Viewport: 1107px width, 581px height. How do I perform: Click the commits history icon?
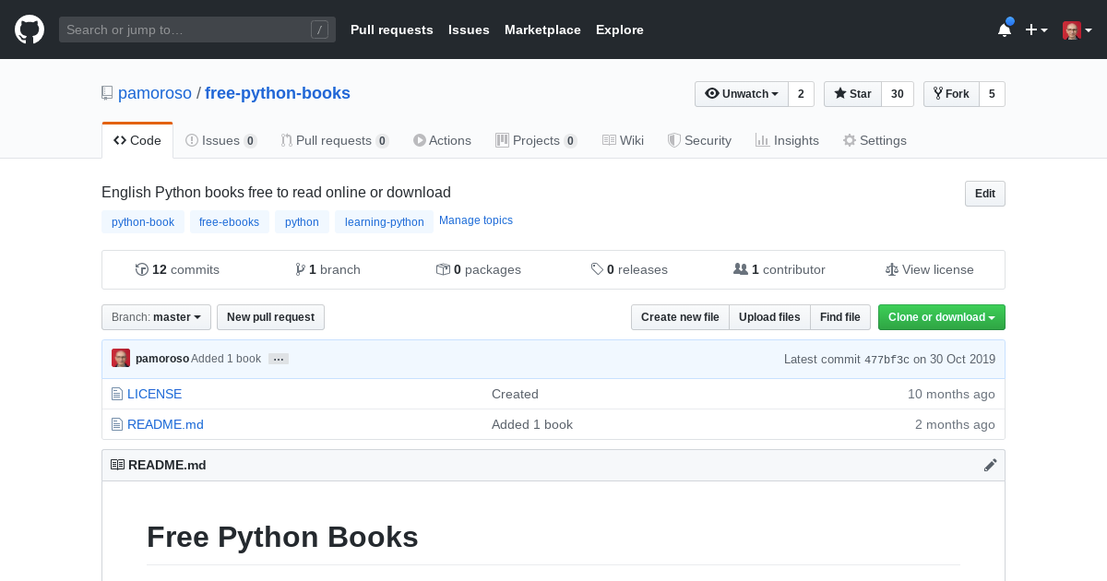[142, 268]
